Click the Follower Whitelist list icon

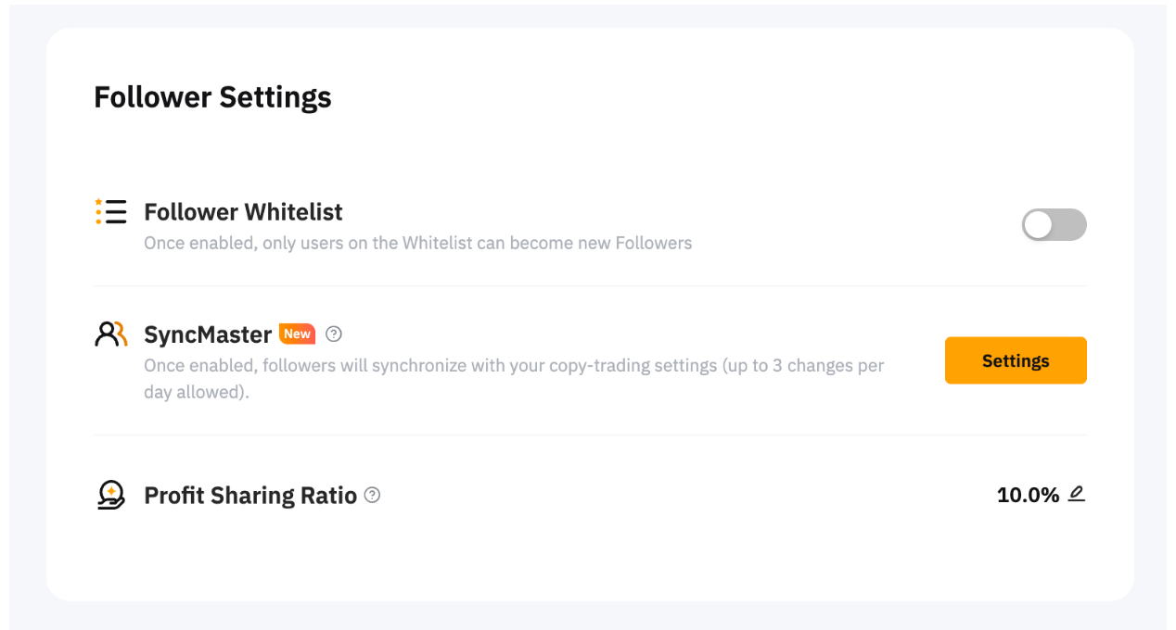pos(111,212)
